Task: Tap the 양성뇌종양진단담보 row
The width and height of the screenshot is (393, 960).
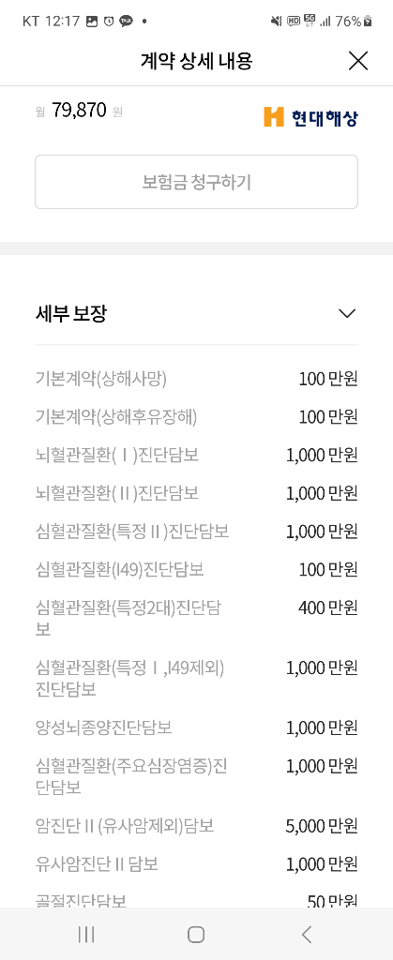Action: (x=197, y=727)
